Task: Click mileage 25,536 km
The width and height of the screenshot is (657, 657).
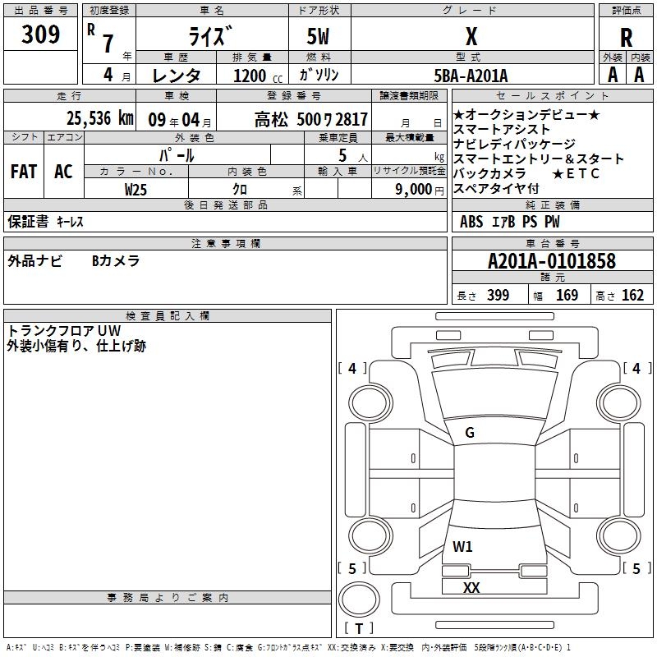Action: coord(99,118)
